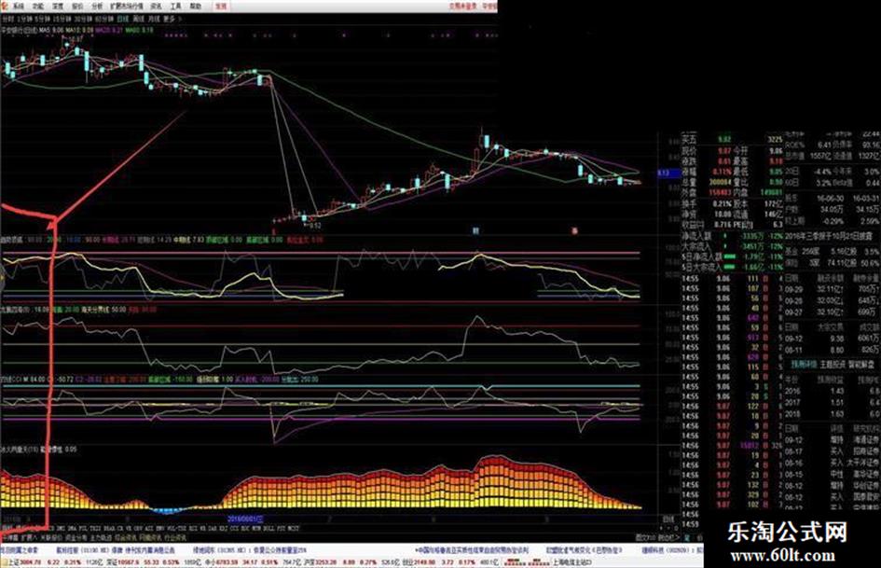
Task: Switch to 15分钟 chart period
Action: (62, 19)
